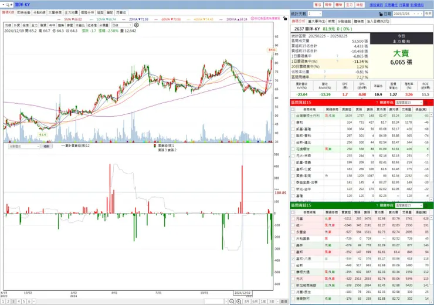Click the 還原 button at chart bottom-right
This screenshot has height=305, width=434.
284,301
